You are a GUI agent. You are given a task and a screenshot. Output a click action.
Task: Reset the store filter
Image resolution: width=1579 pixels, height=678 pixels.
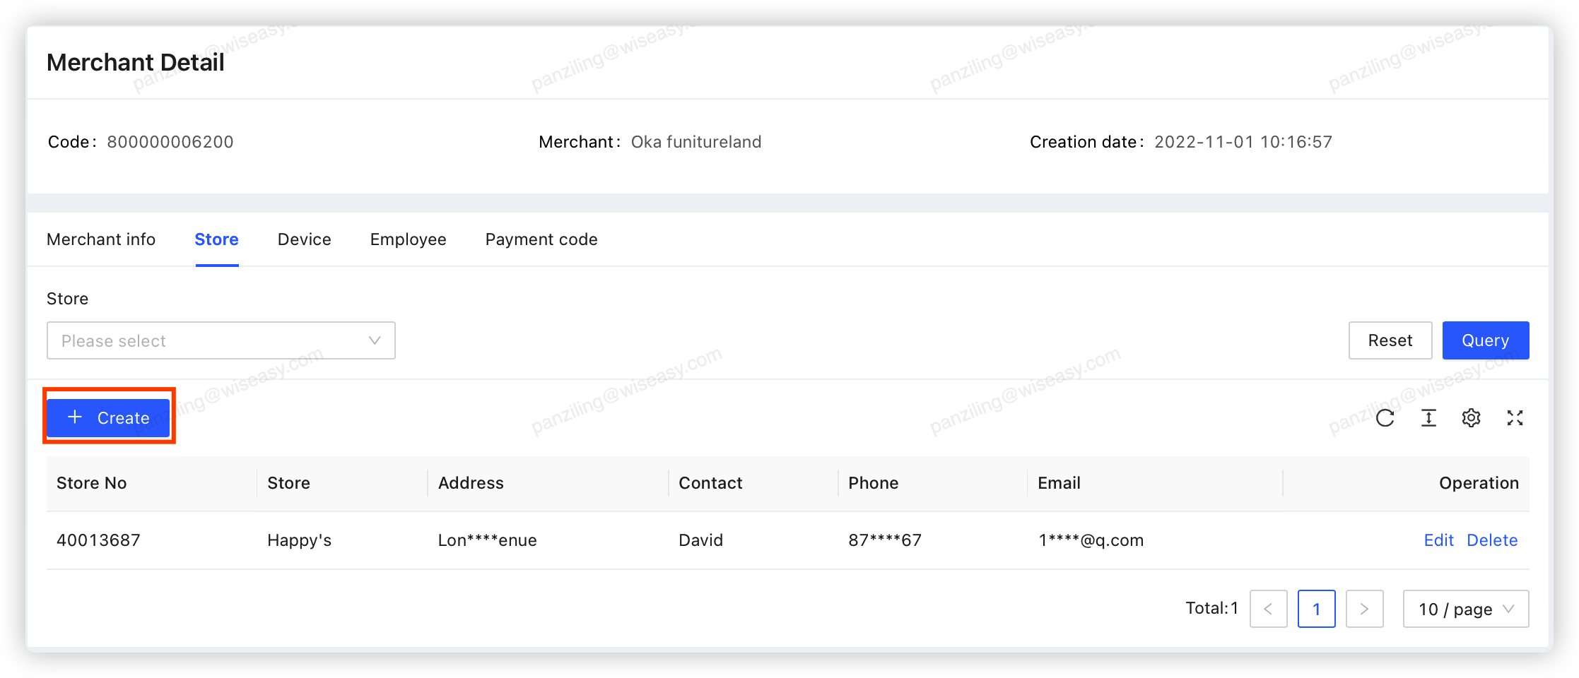(1390, 340)
